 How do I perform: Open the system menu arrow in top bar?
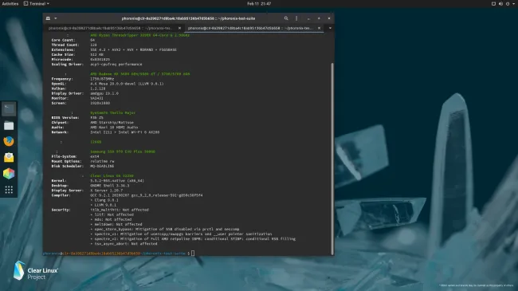point(514,4)
